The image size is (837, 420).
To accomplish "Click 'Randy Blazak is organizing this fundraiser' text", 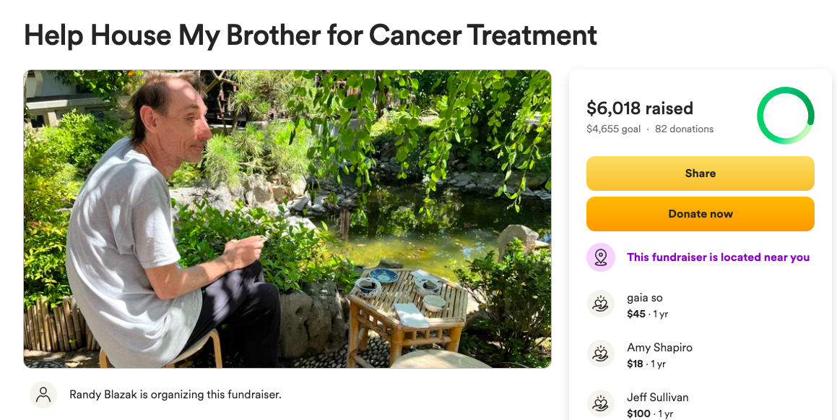I will point(175,395).
